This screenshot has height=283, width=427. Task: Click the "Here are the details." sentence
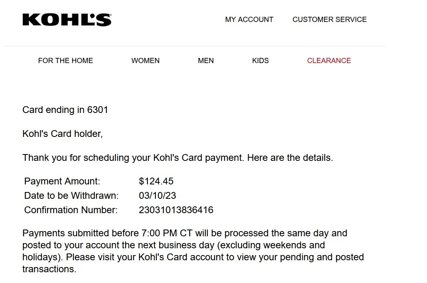point(290,158)
